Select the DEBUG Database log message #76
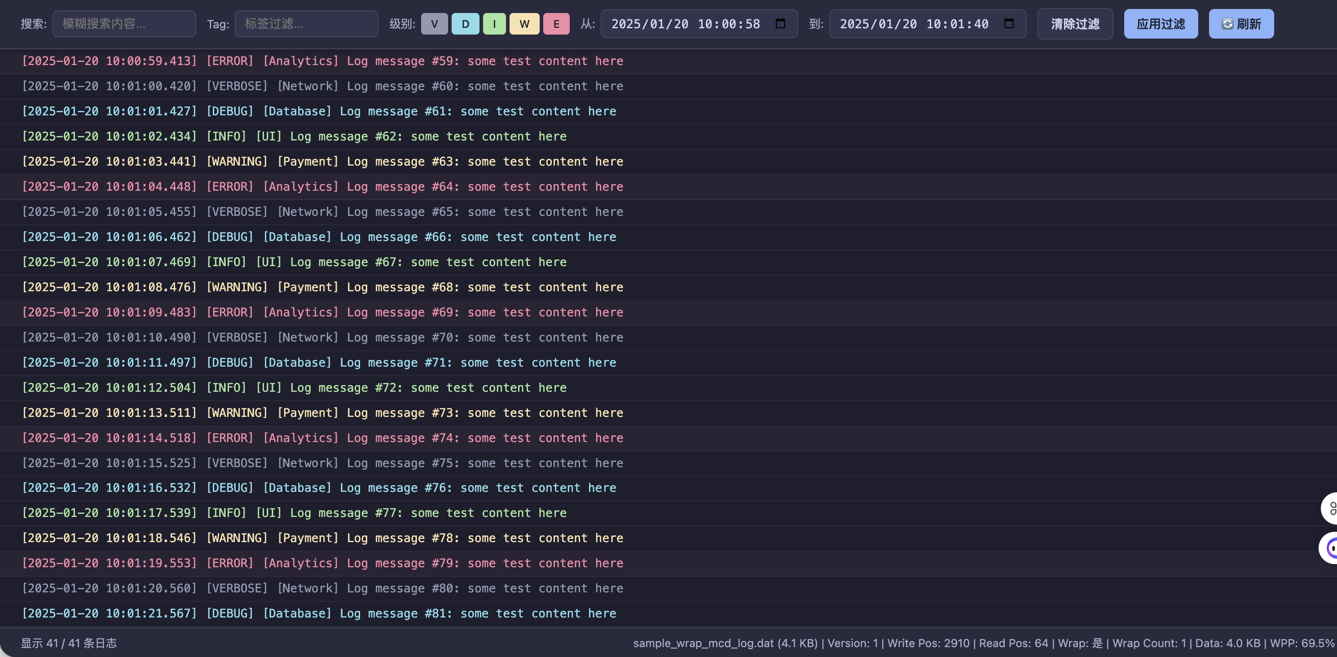 tap(668, 488)
